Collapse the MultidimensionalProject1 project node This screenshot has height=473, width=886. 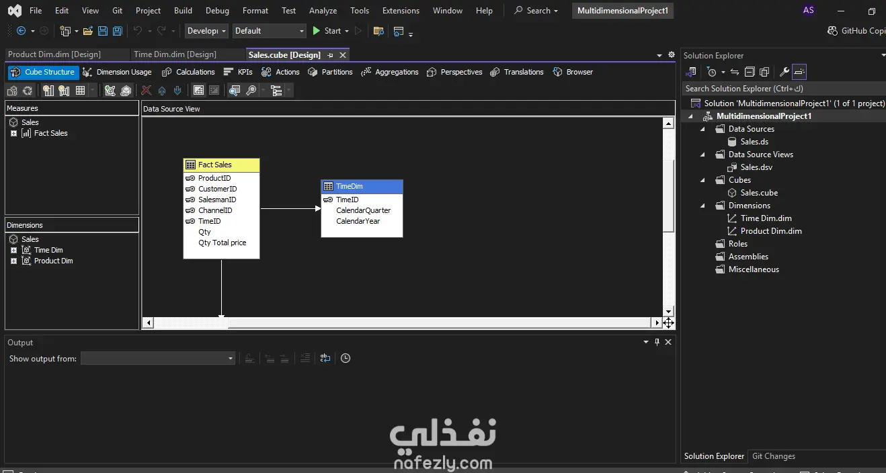691,116
